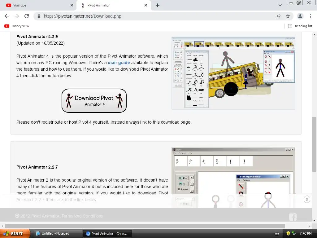317x238 pixels.
Task: Dismiss bottom banner with X button
Action: coord(307,199)
